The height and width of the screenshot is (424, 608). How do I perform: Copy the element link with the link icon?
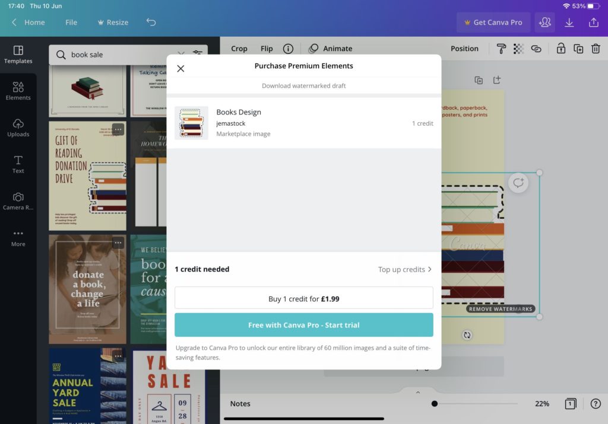(x=536, y=49)
